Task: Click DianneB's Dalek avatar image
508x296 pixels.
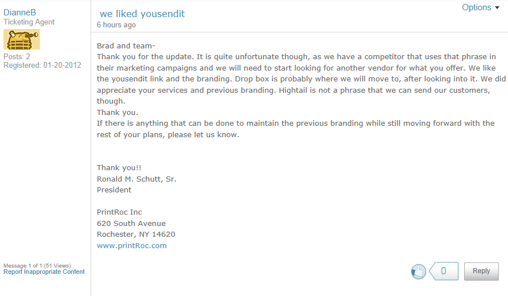Action: point(22,39)
